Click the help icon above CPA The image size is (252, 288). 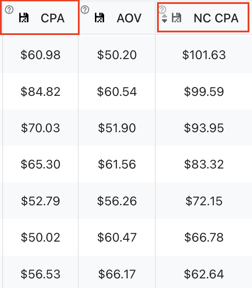(9, 10)
